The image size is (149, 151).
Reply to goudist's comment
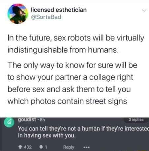point(69,147)
